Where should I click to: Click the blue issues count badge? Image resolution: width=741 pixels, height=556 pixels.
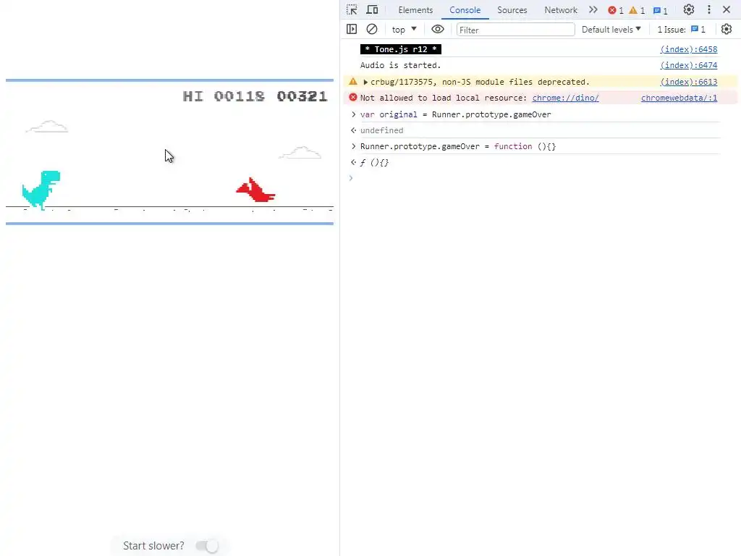pos(660,10)
